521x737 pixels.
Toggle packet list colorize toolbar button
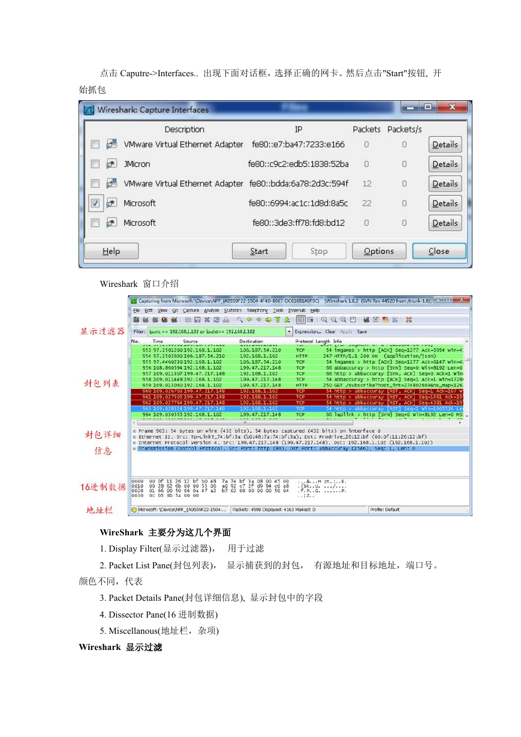point(301,320)
